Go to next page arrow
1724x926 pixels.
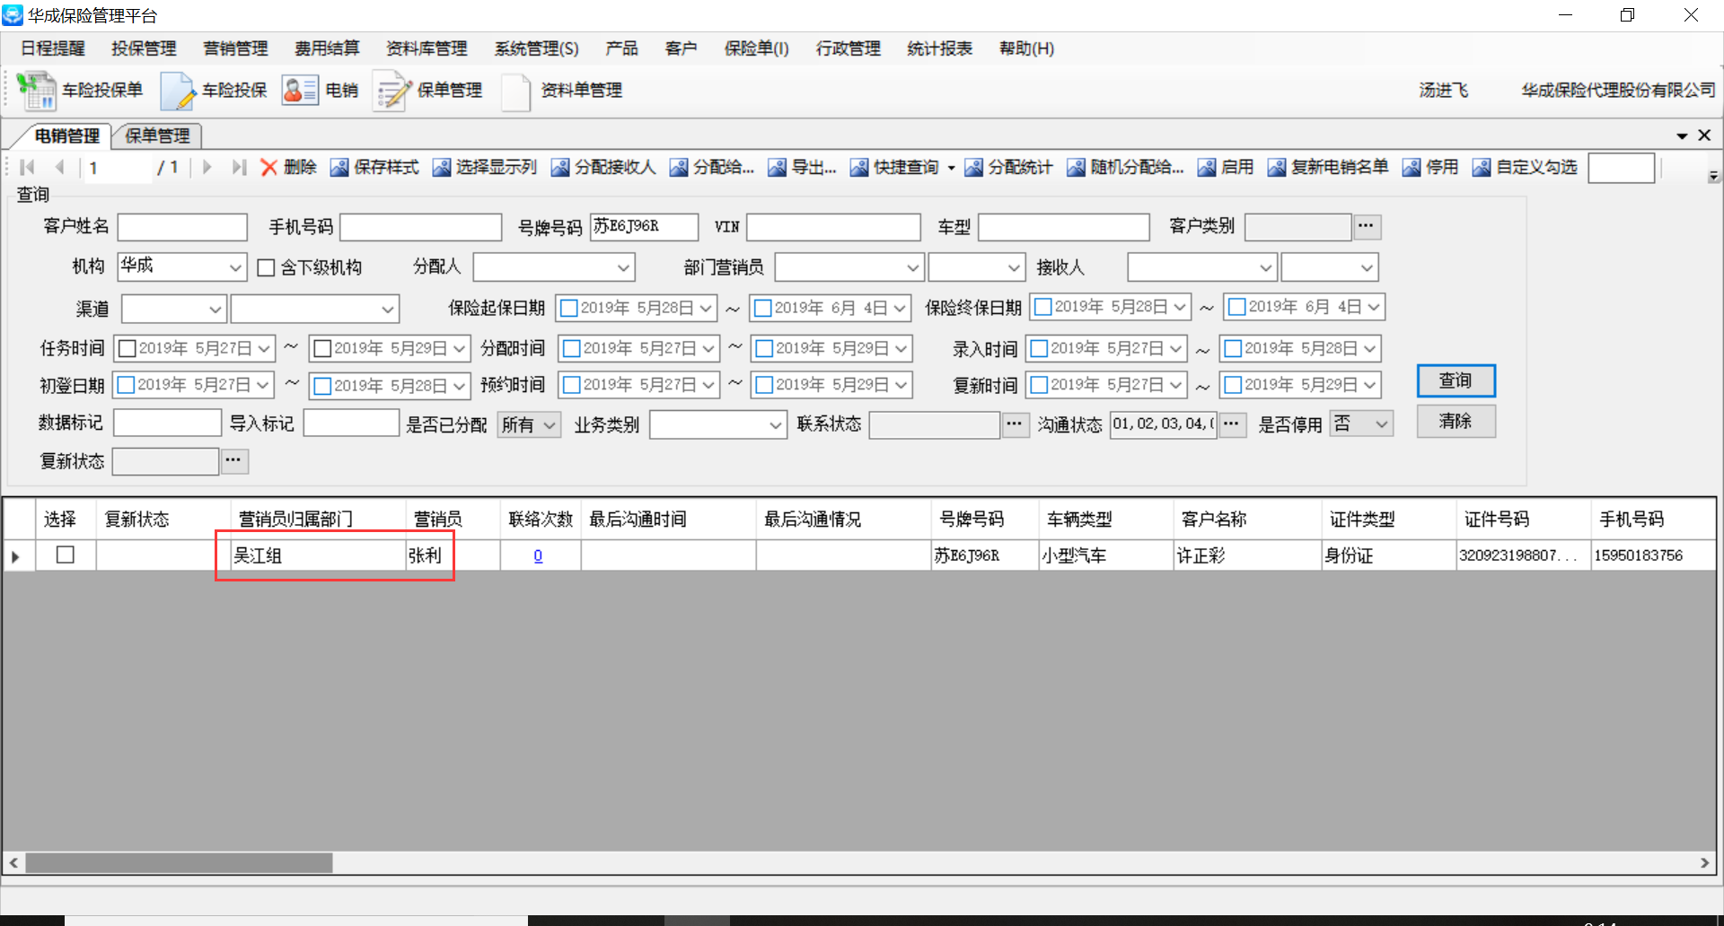point(207,168)
